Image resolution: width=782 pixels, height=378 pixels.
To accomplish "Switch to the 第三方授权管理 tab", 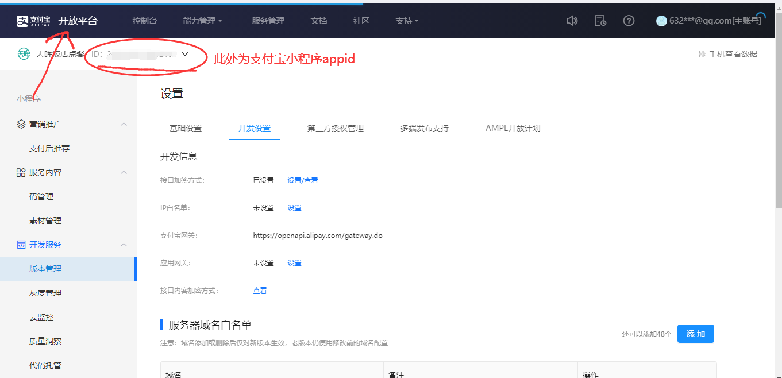I will [336, 128].
